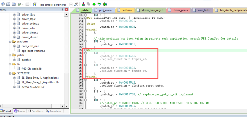This screenshot has height=117, width=247.
Task: Click the green diamond Run-Time Environment icon
Action: tap(94, 4)
